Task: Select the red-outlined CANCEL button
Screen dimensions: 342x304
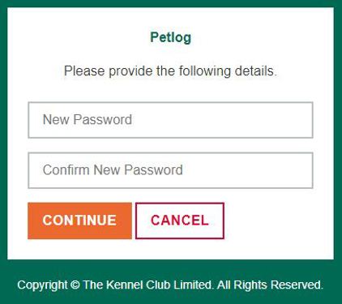Action: pos(180,221)
